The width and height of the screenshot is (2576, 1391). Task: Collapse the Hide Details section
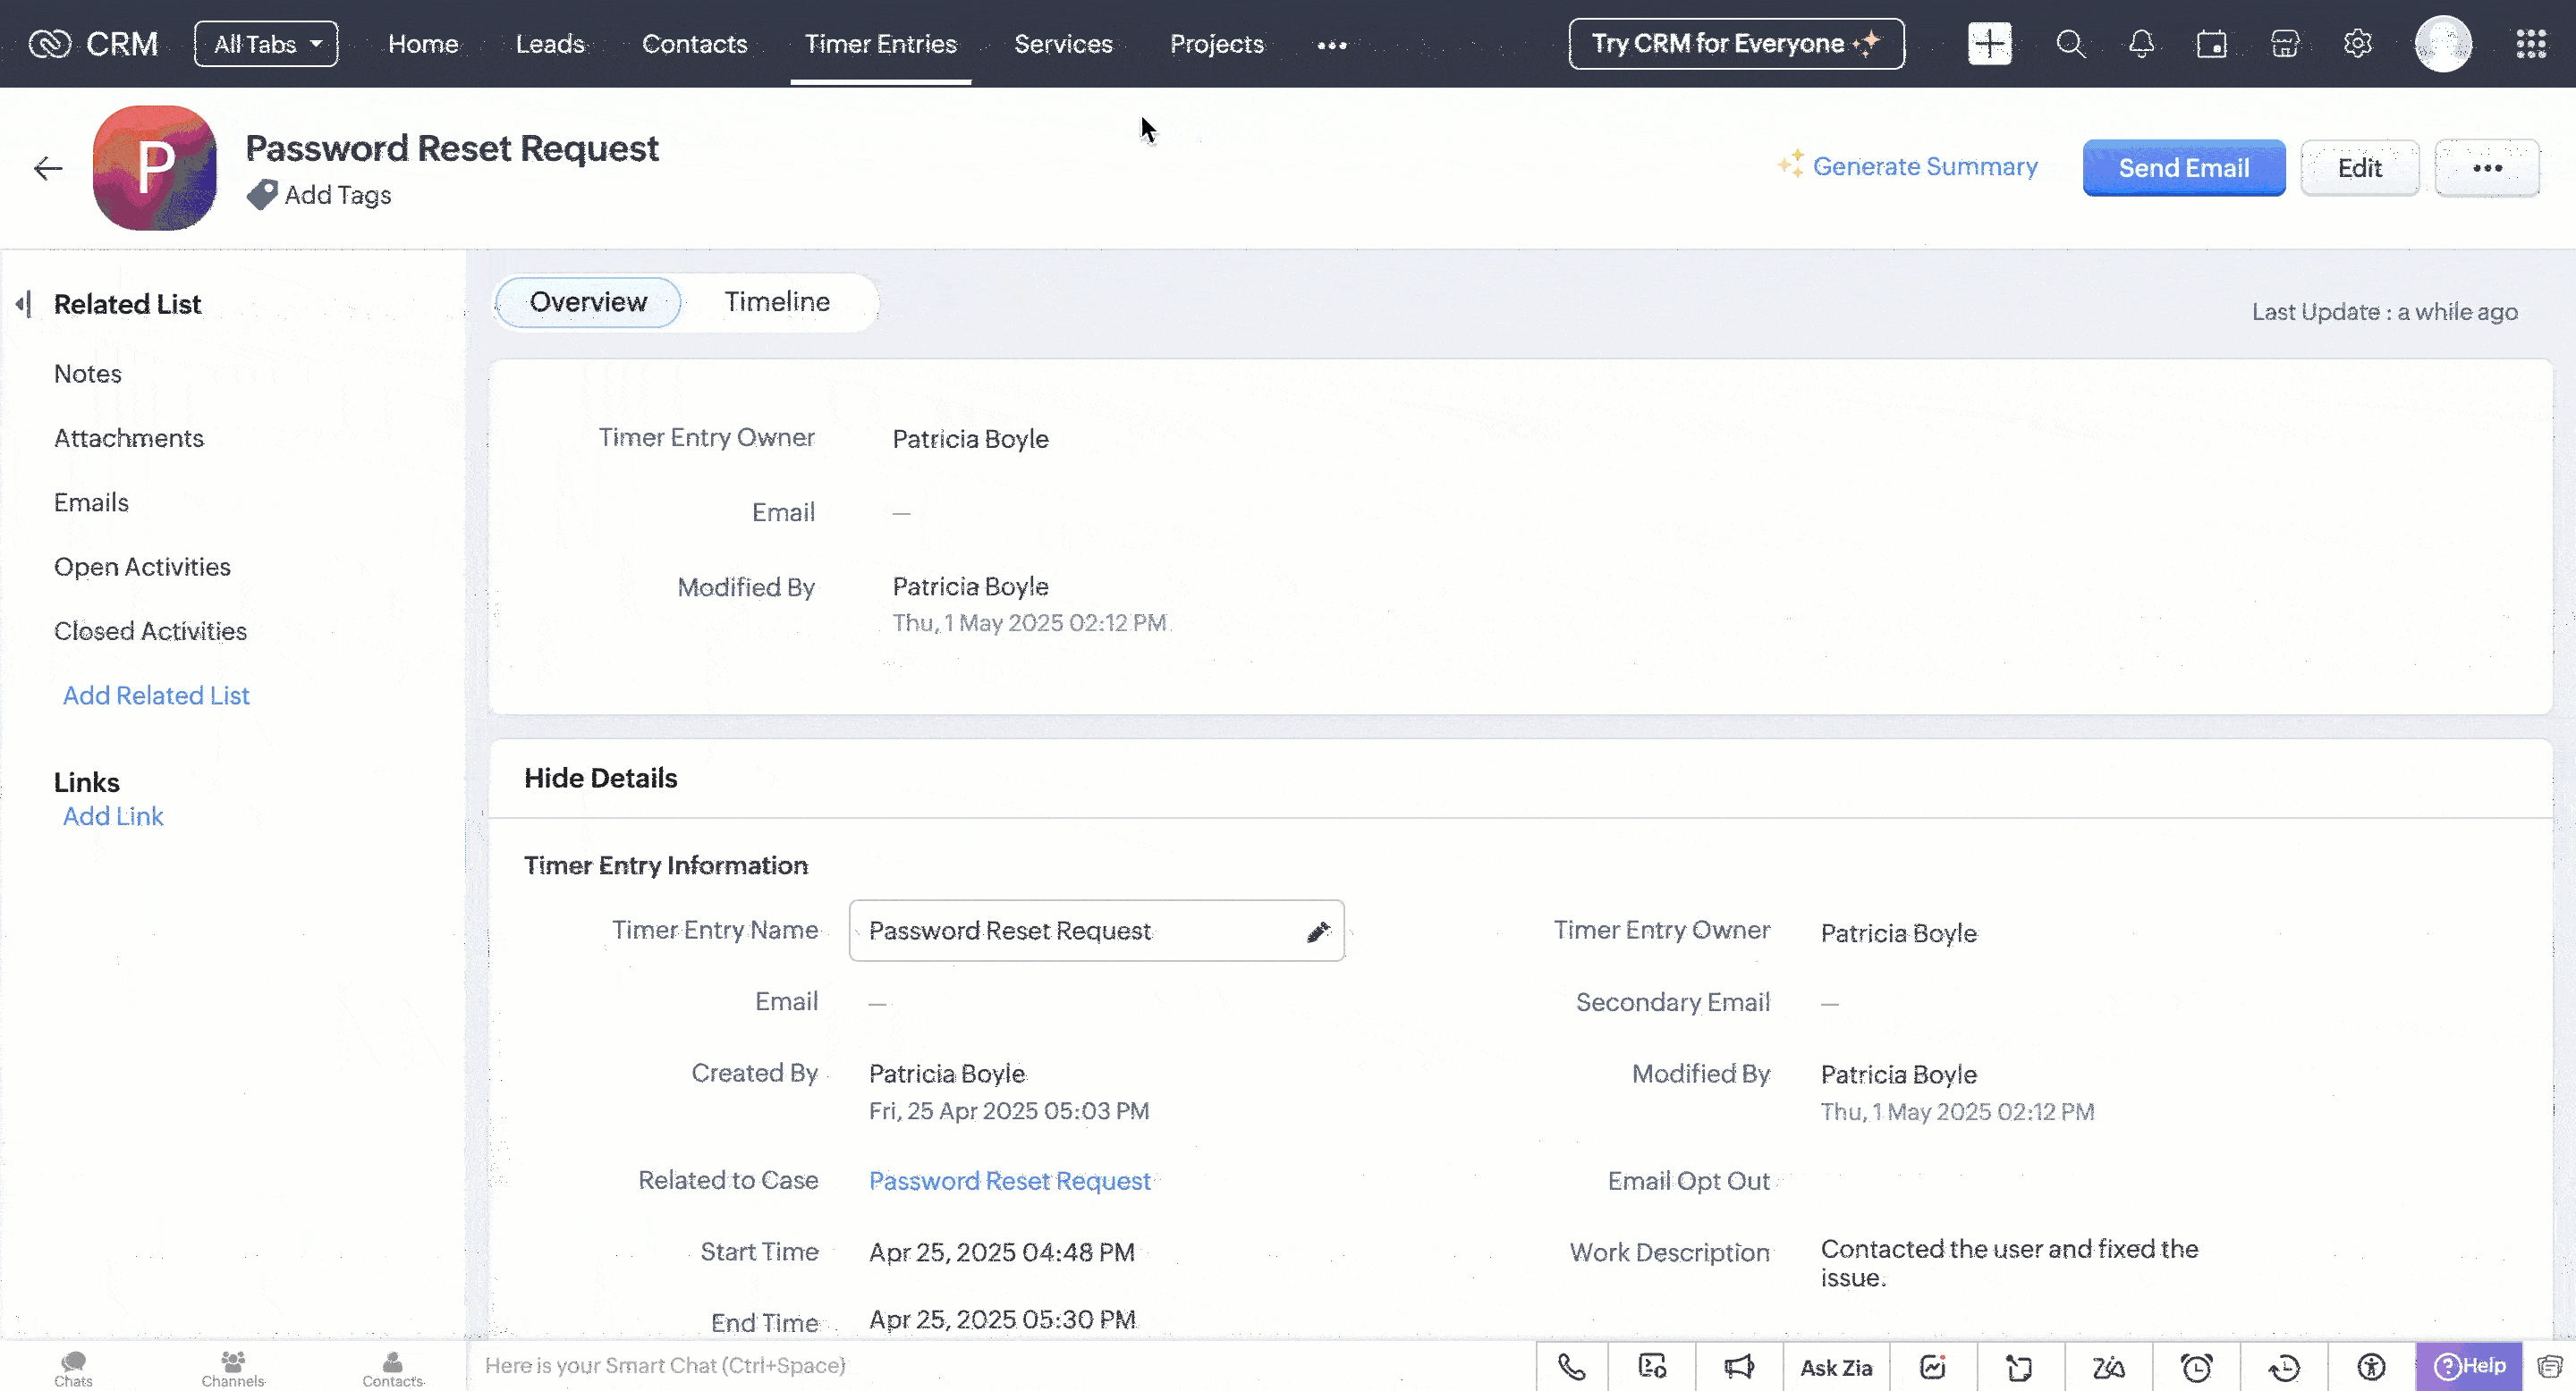click(600, 778)
